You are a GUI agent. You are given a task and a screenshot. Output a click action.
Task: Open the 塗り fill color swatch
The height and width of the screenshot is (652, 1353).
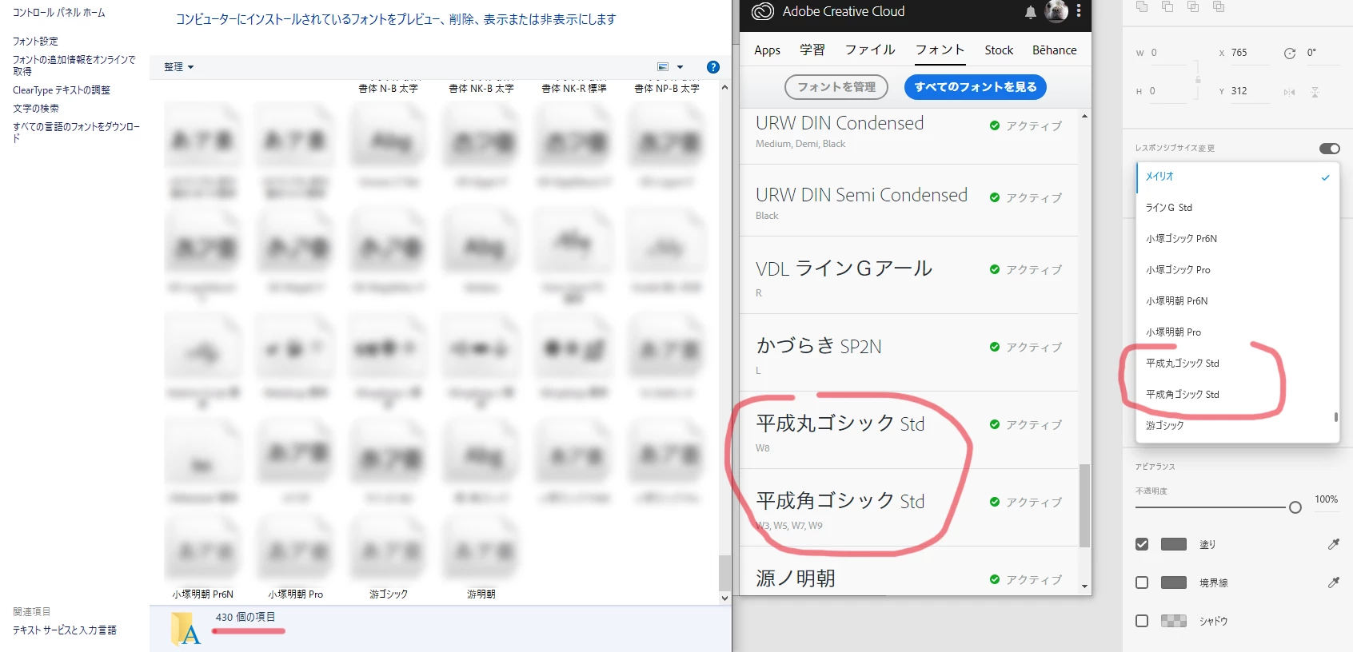click(1173, 544)
